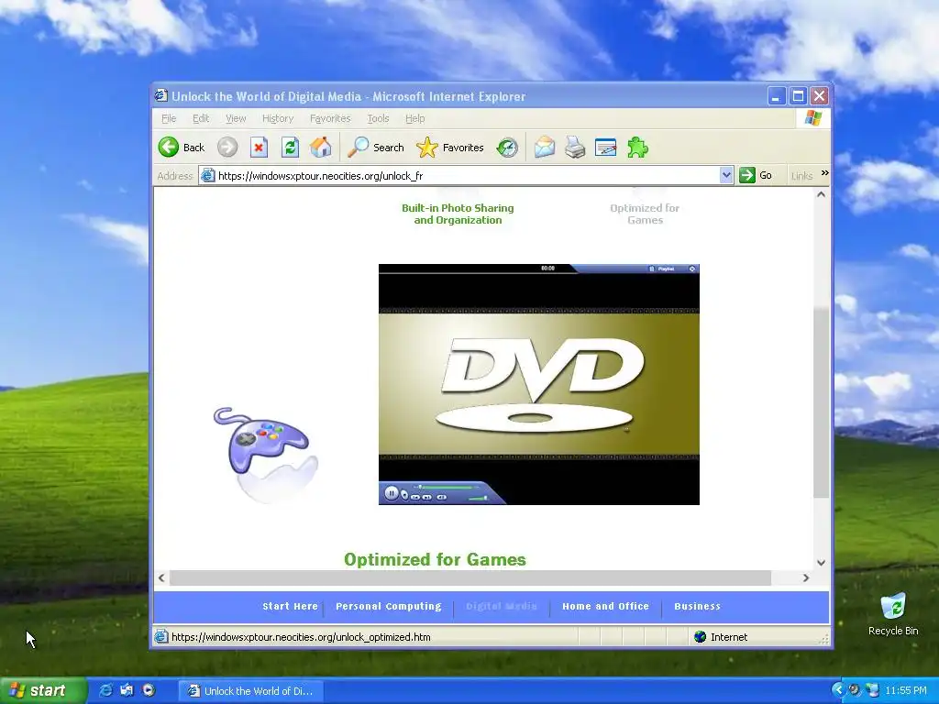Image resolution: width=939 pixels, height=704 pixels.
Task: Click Show Desktop Quick Launch icon
Action: pyautogui.click(x=127, y=690)
